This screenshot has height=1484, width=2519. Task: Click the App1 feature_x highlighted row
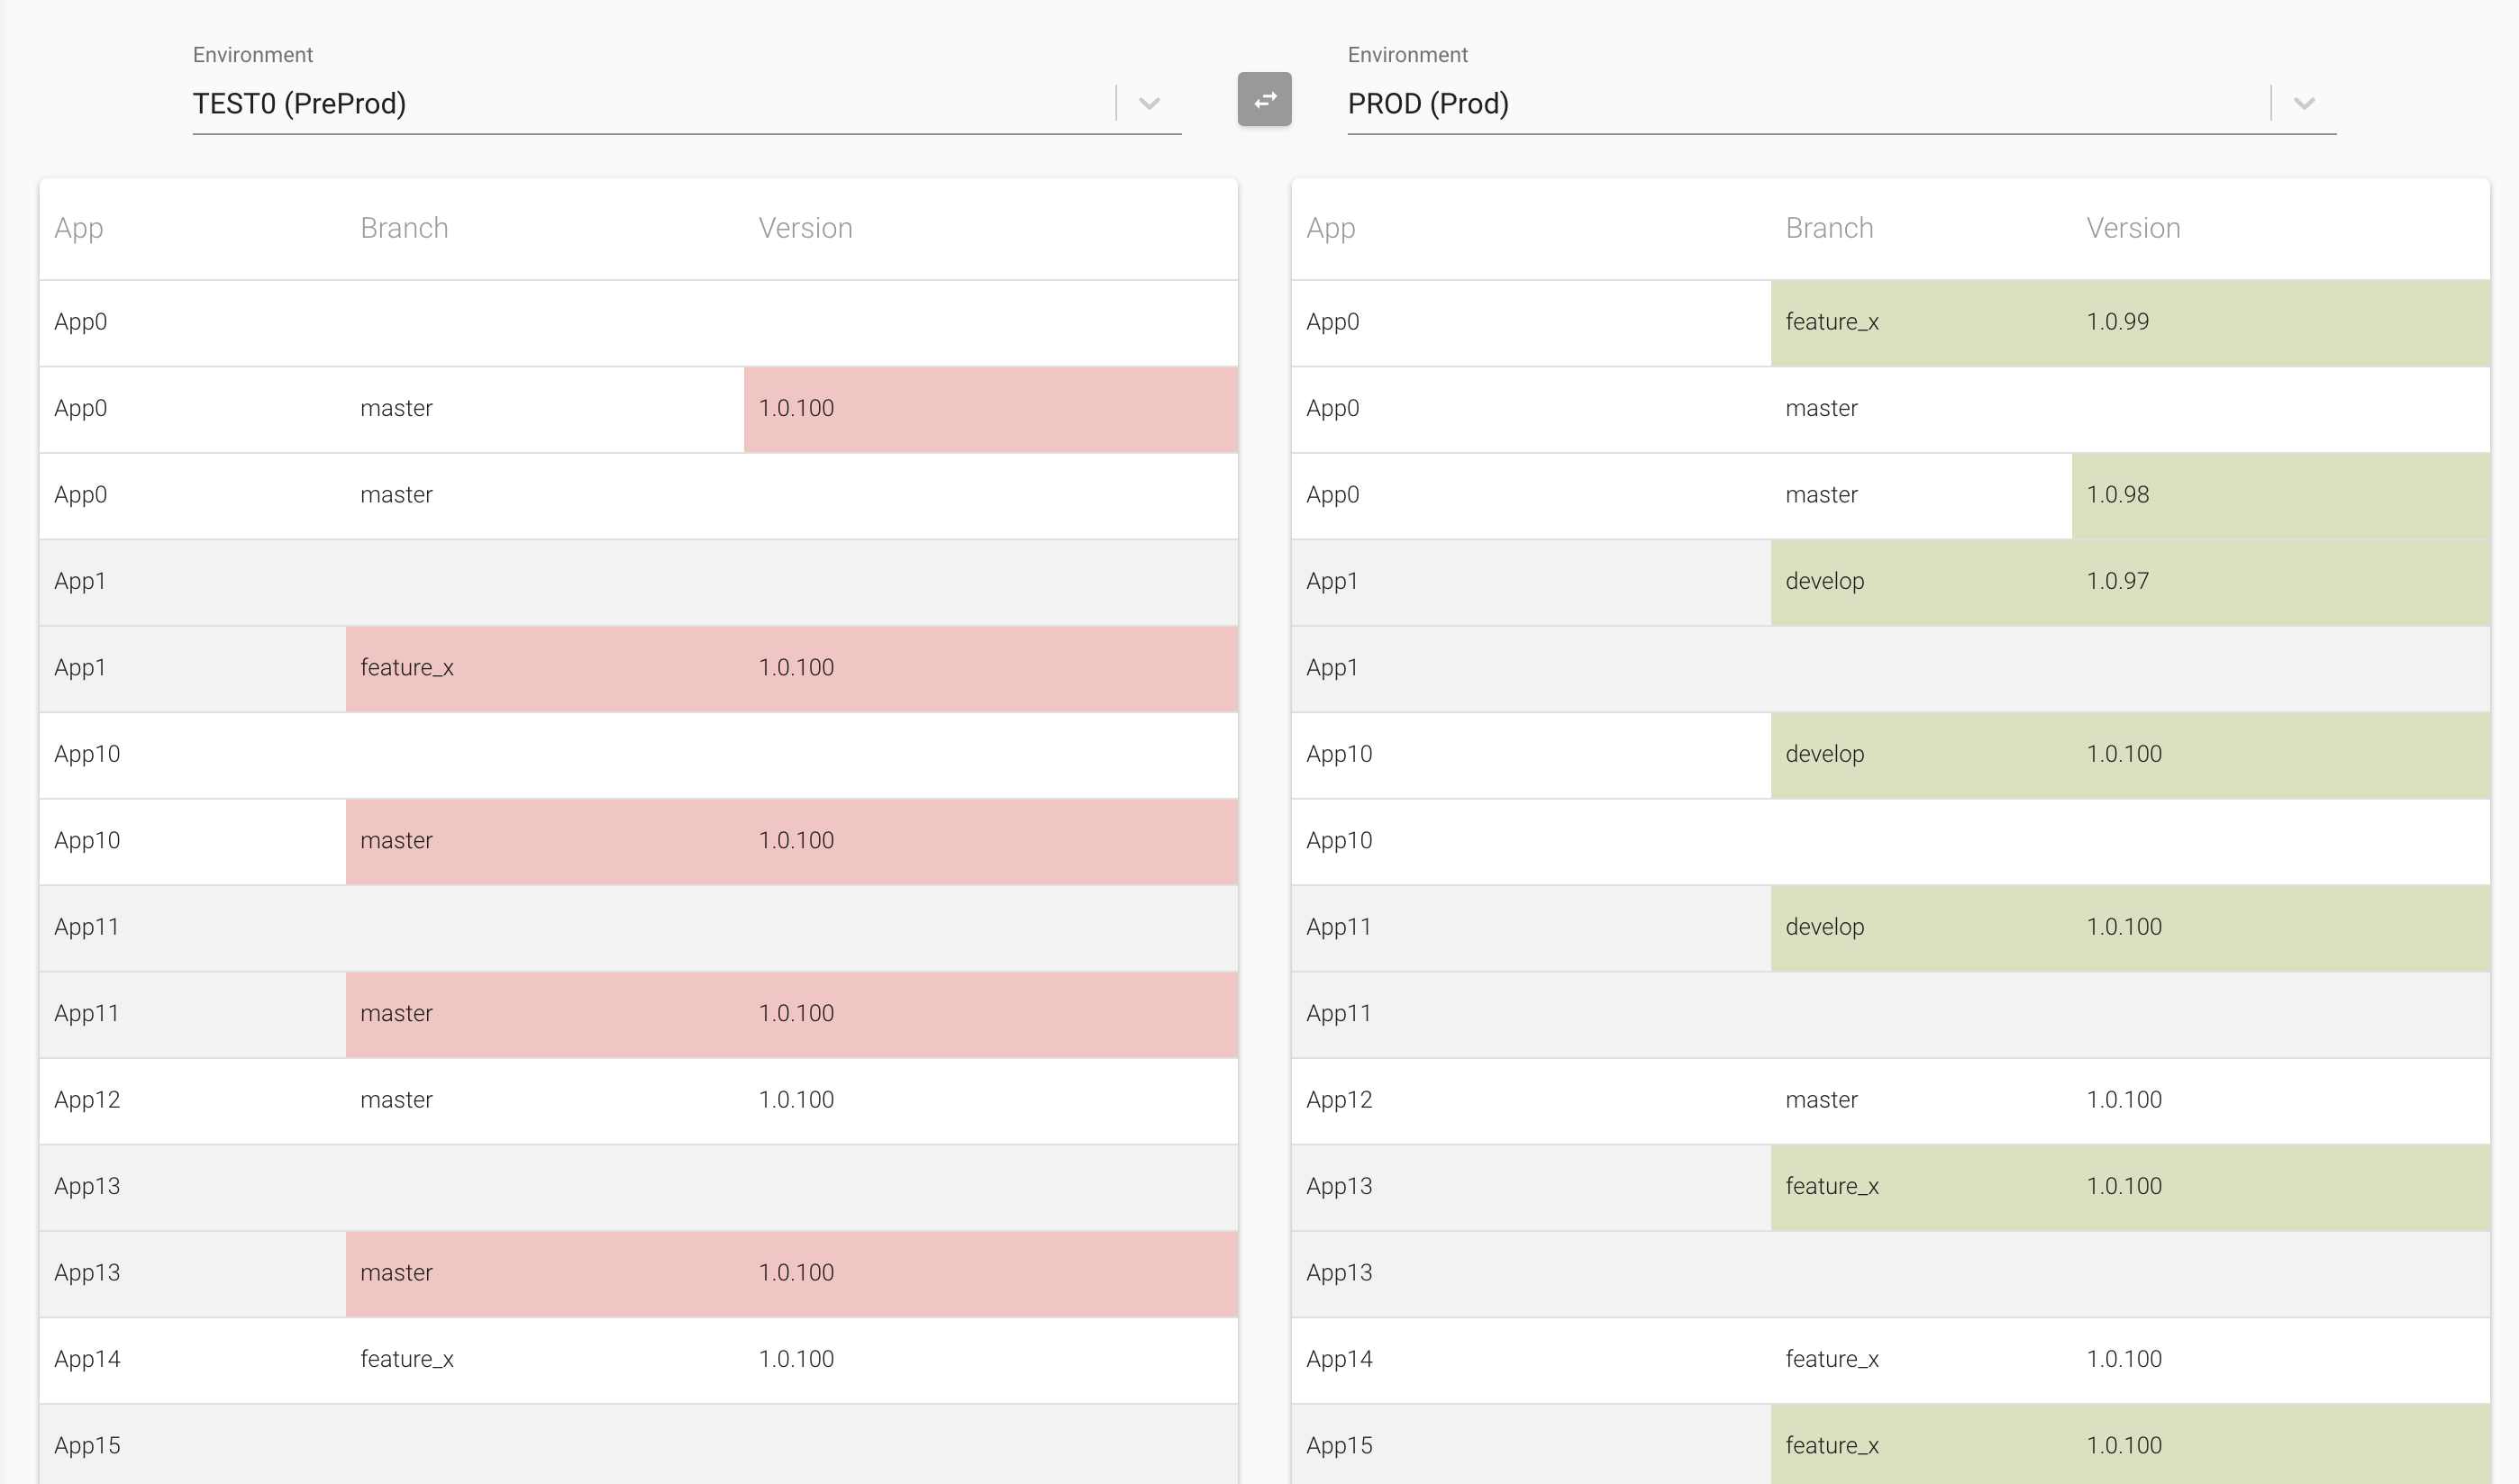(x=700, y=667)
